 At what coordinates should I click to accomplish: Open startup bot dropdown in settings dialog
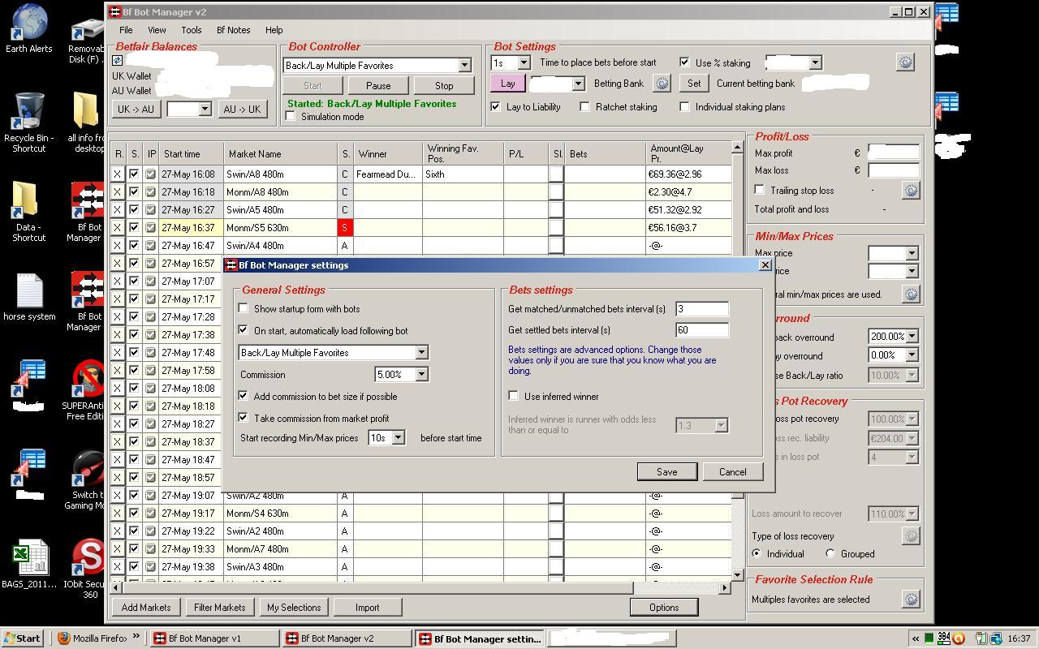(x=421, y=352)
